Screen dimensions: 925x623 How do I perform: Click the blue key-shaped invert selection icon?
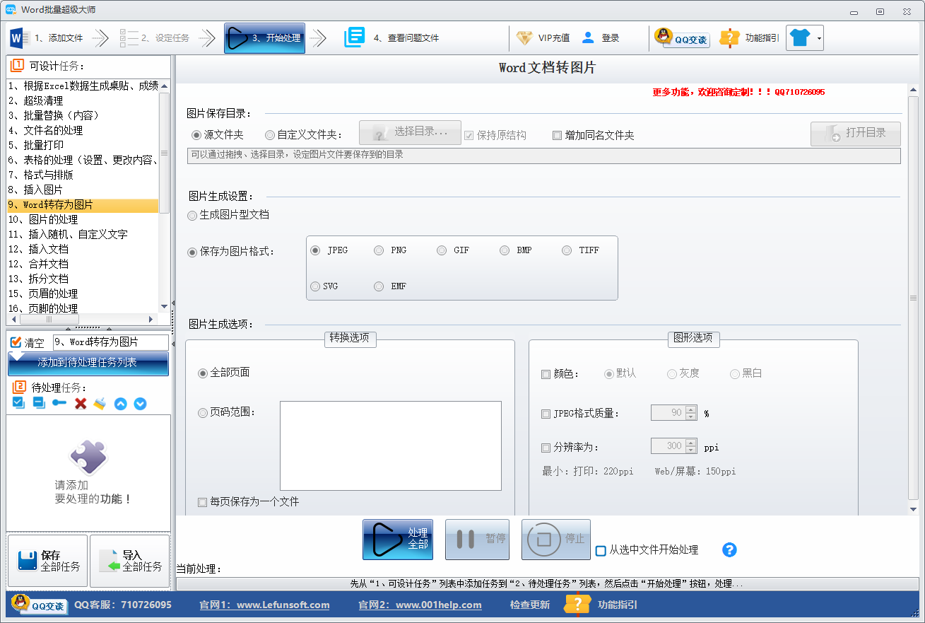[59, 403]
